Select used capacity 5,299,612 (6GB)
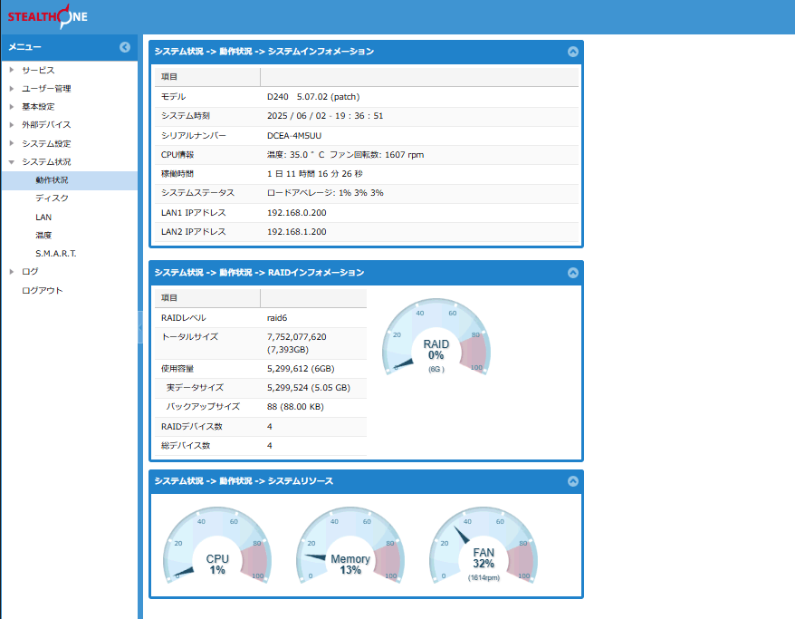795x619 pixels. (x=301, y=368)
